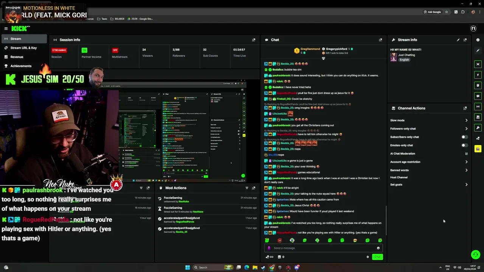Click the Windows Start button
The width and height of the screenshot is (484, 272).
coord(187,267)
